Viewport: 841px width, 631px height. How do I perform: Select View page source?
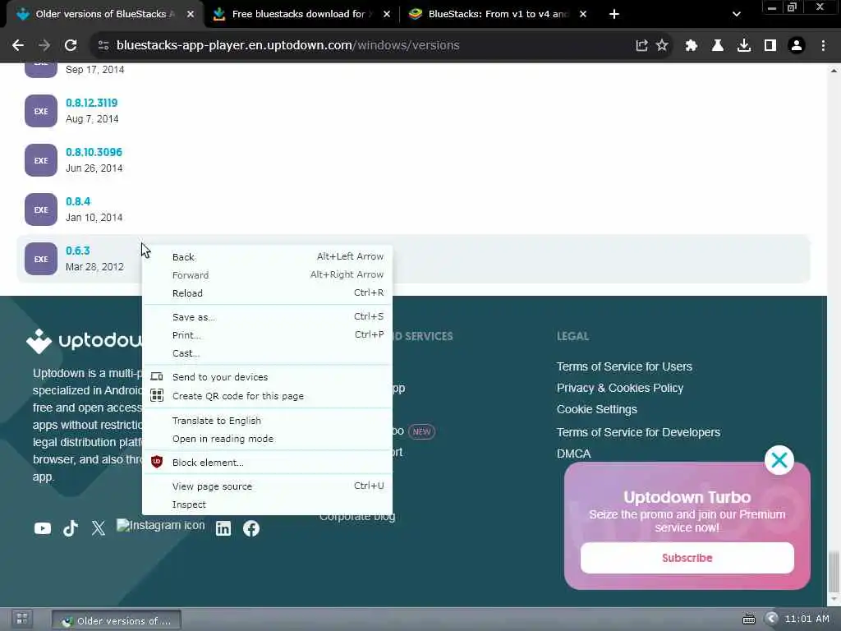[267, 486]
